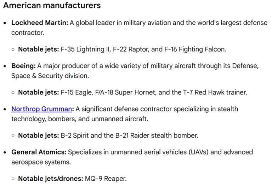Click the B-2 Spirit text
The height and width of the screenshot is (191, 272).
(75, 135)
